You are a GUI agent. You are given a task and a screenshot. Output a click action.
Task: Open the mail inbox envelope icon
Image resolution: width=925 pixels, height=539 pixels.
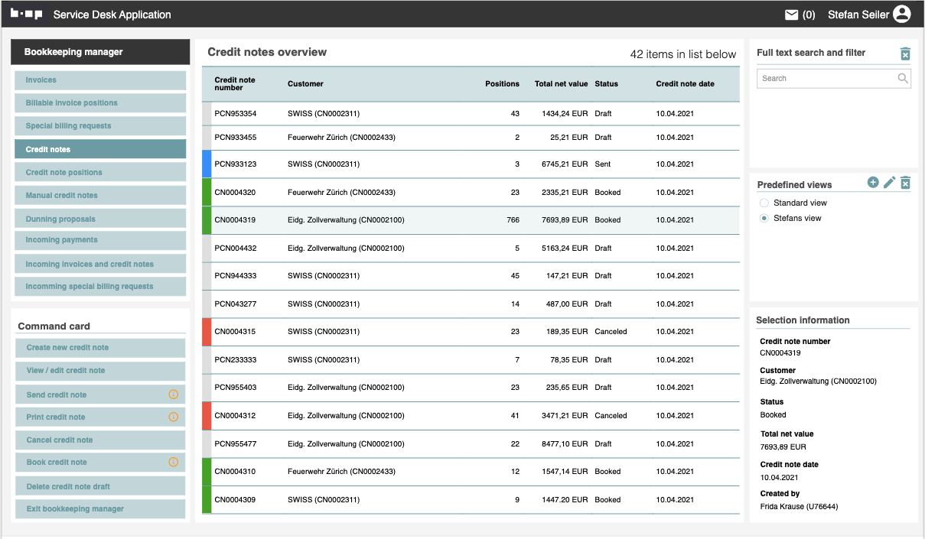(x=791, y=15)
